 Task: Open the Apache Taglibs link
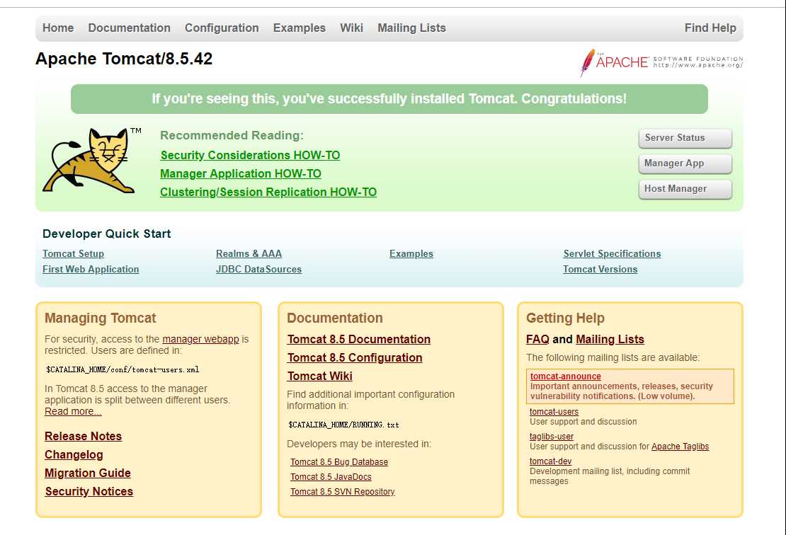point(680,447)
